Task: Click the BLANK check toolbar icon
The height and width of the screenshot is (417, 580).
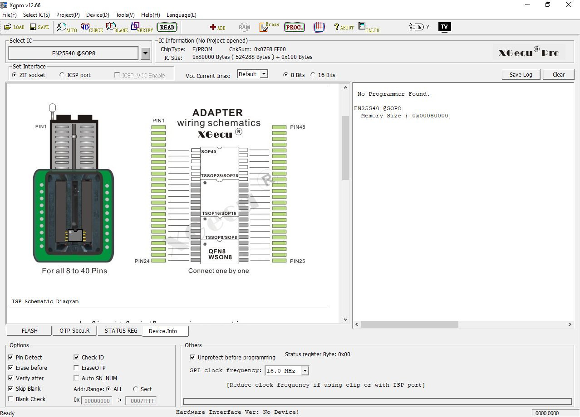Action: (117, 27)
